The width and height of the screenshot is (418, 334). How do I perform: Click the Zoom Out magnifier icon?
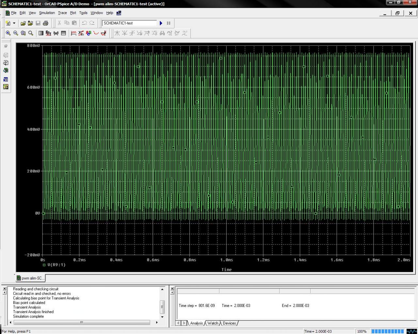[x=16, y=33]
